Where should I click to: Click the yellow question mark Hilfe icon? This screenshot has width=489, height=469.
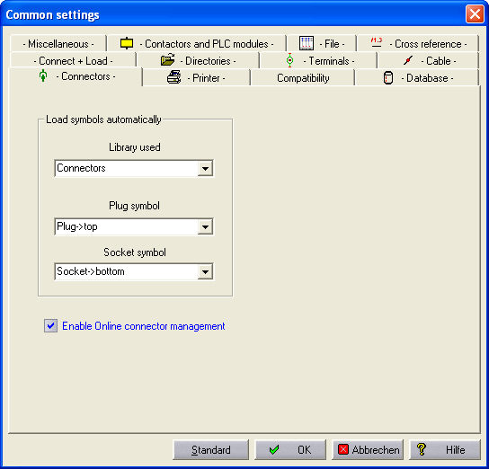click(x=421, y=449)
